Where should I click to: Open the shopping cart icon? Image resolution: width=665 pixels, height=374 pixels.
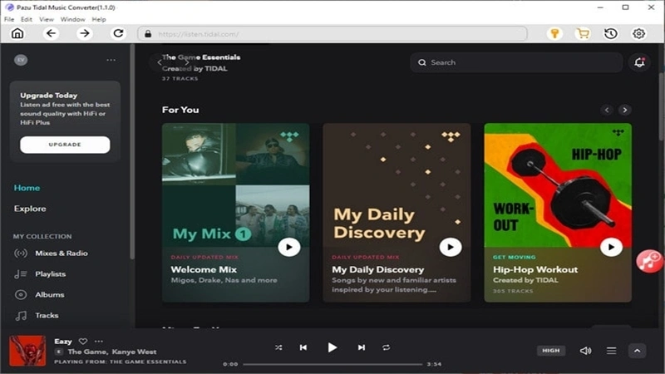coord(584,33)
